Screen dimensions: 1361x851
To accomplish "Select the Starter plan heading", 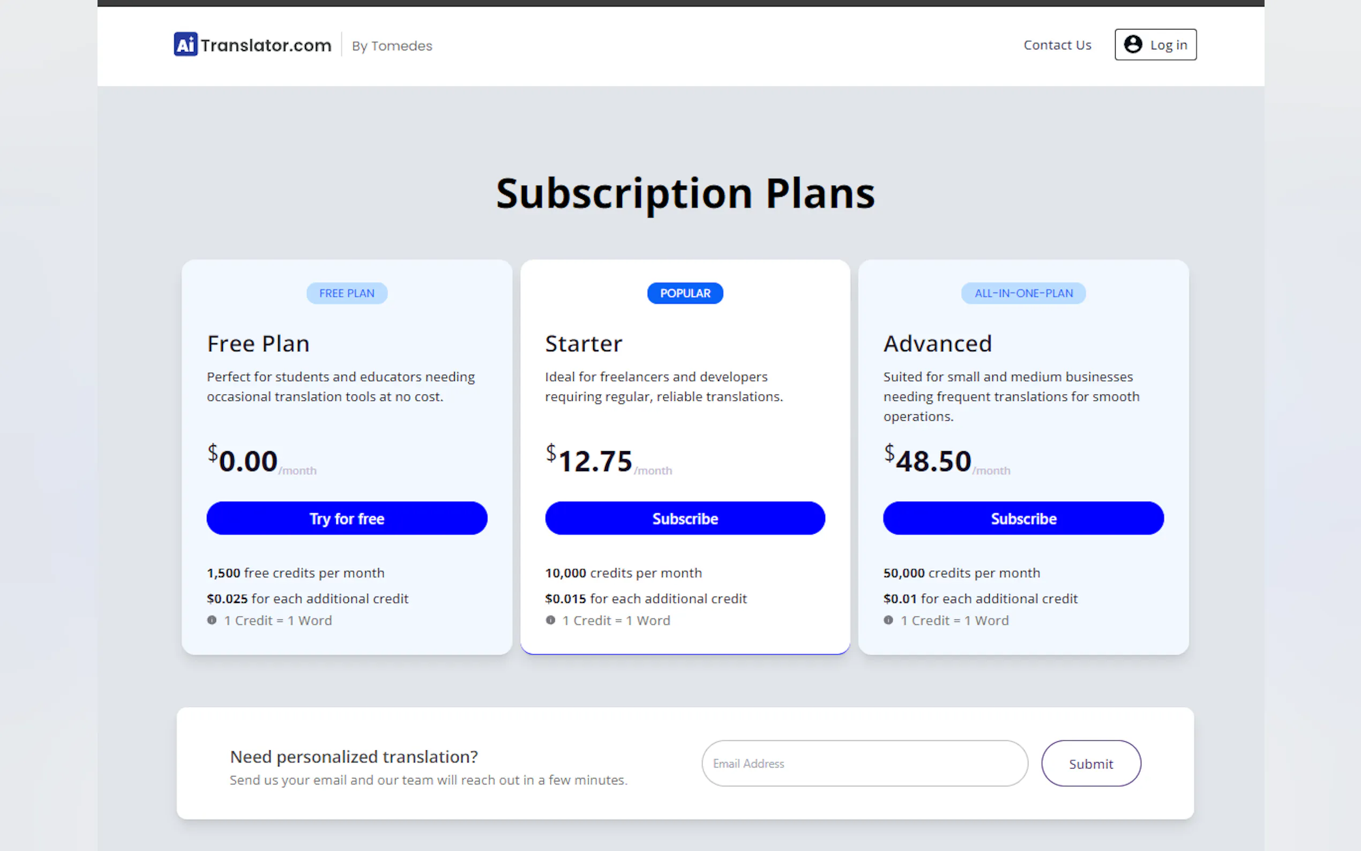I will point(584,344).
